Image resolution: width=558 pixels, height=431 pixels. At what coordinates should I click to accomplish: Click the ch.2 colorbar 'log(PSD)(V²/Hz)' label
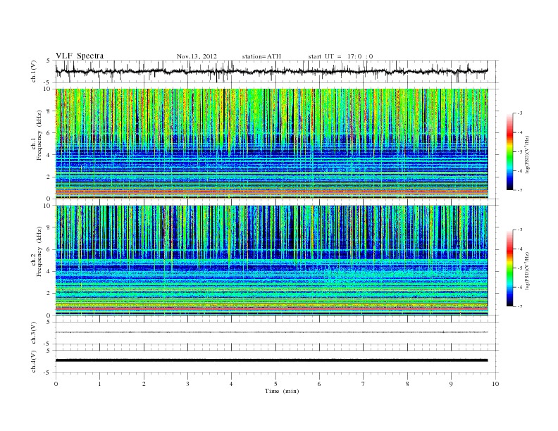(527, 270)
